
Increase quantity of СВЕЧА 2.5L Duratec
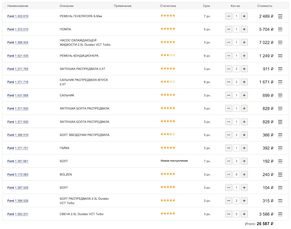coord(244,214)
